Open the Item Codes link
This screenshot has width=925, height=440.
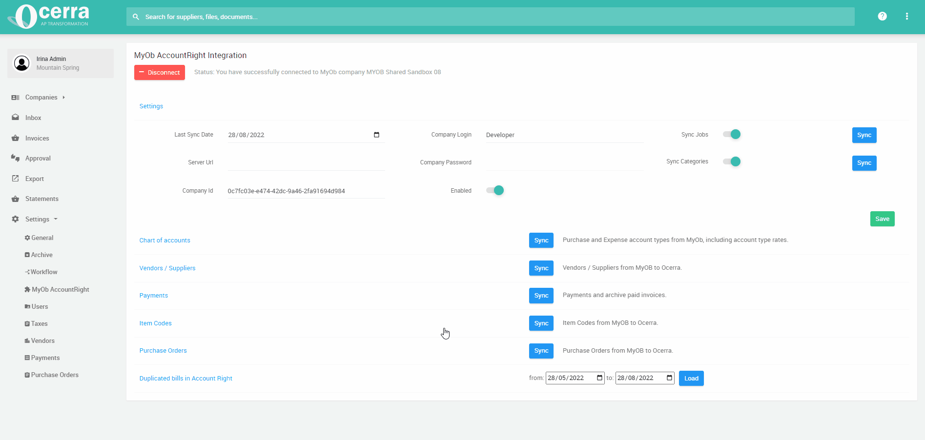(155, 323)
